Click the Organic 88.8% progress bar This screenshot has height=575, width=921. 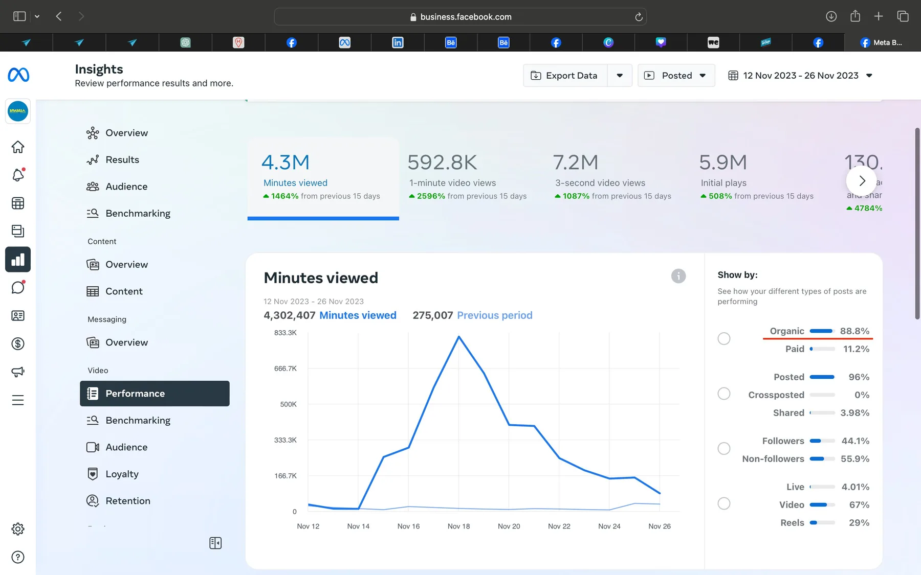point(822,331)
